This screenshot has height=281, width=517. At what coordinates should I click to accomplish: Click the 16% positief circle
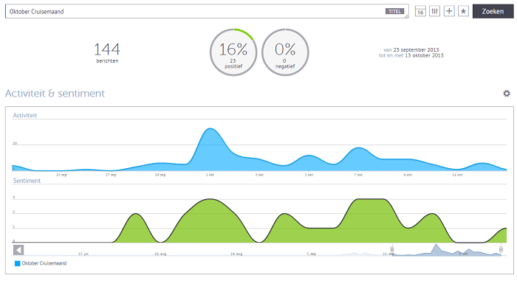tap(233, 52)
